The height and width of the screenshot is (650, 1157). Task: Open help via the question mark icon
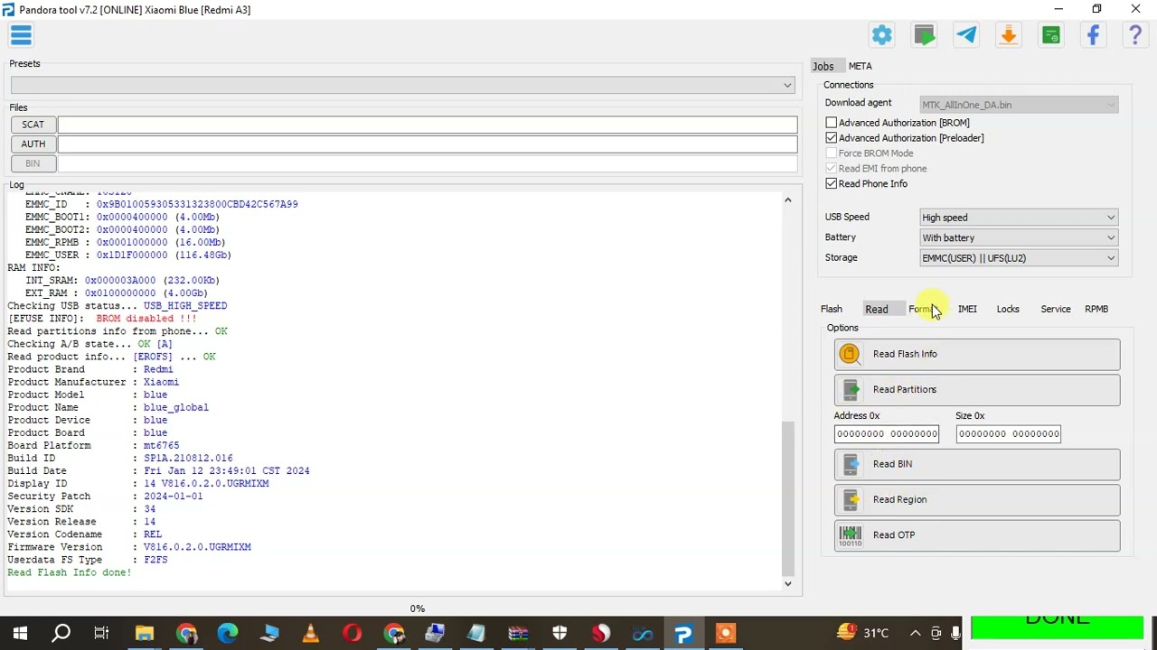1135,35
